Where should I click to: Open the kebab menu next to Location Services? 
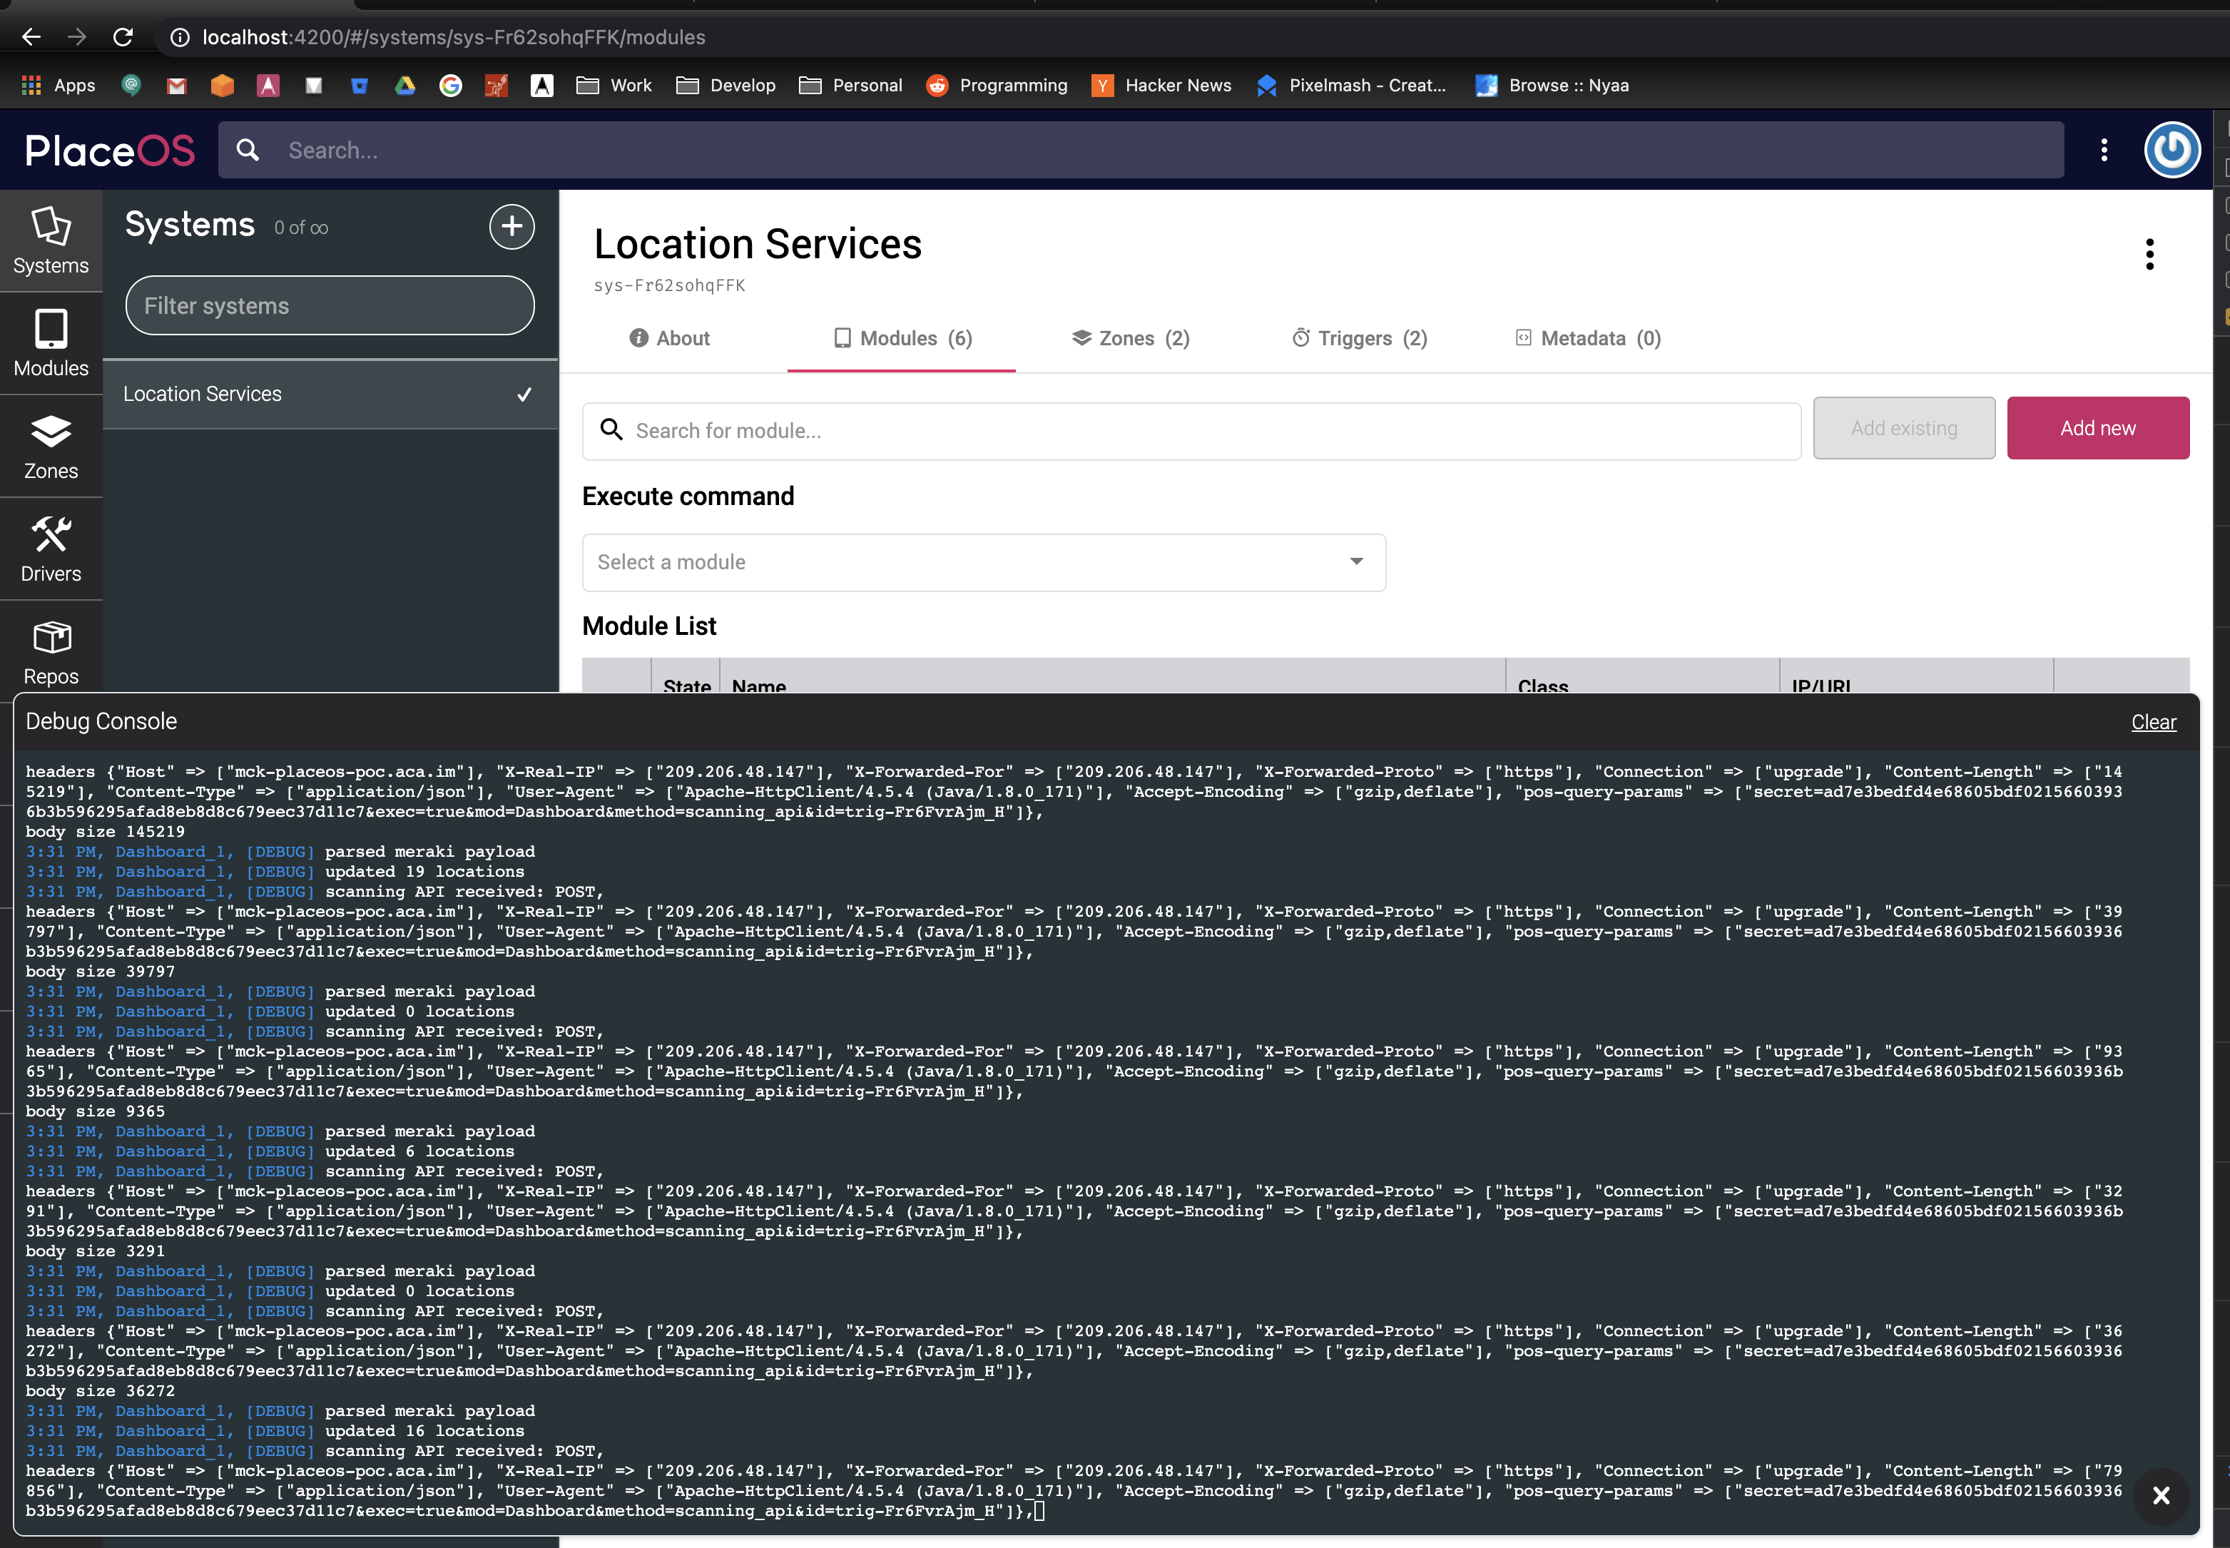(x=2149, y=254)
